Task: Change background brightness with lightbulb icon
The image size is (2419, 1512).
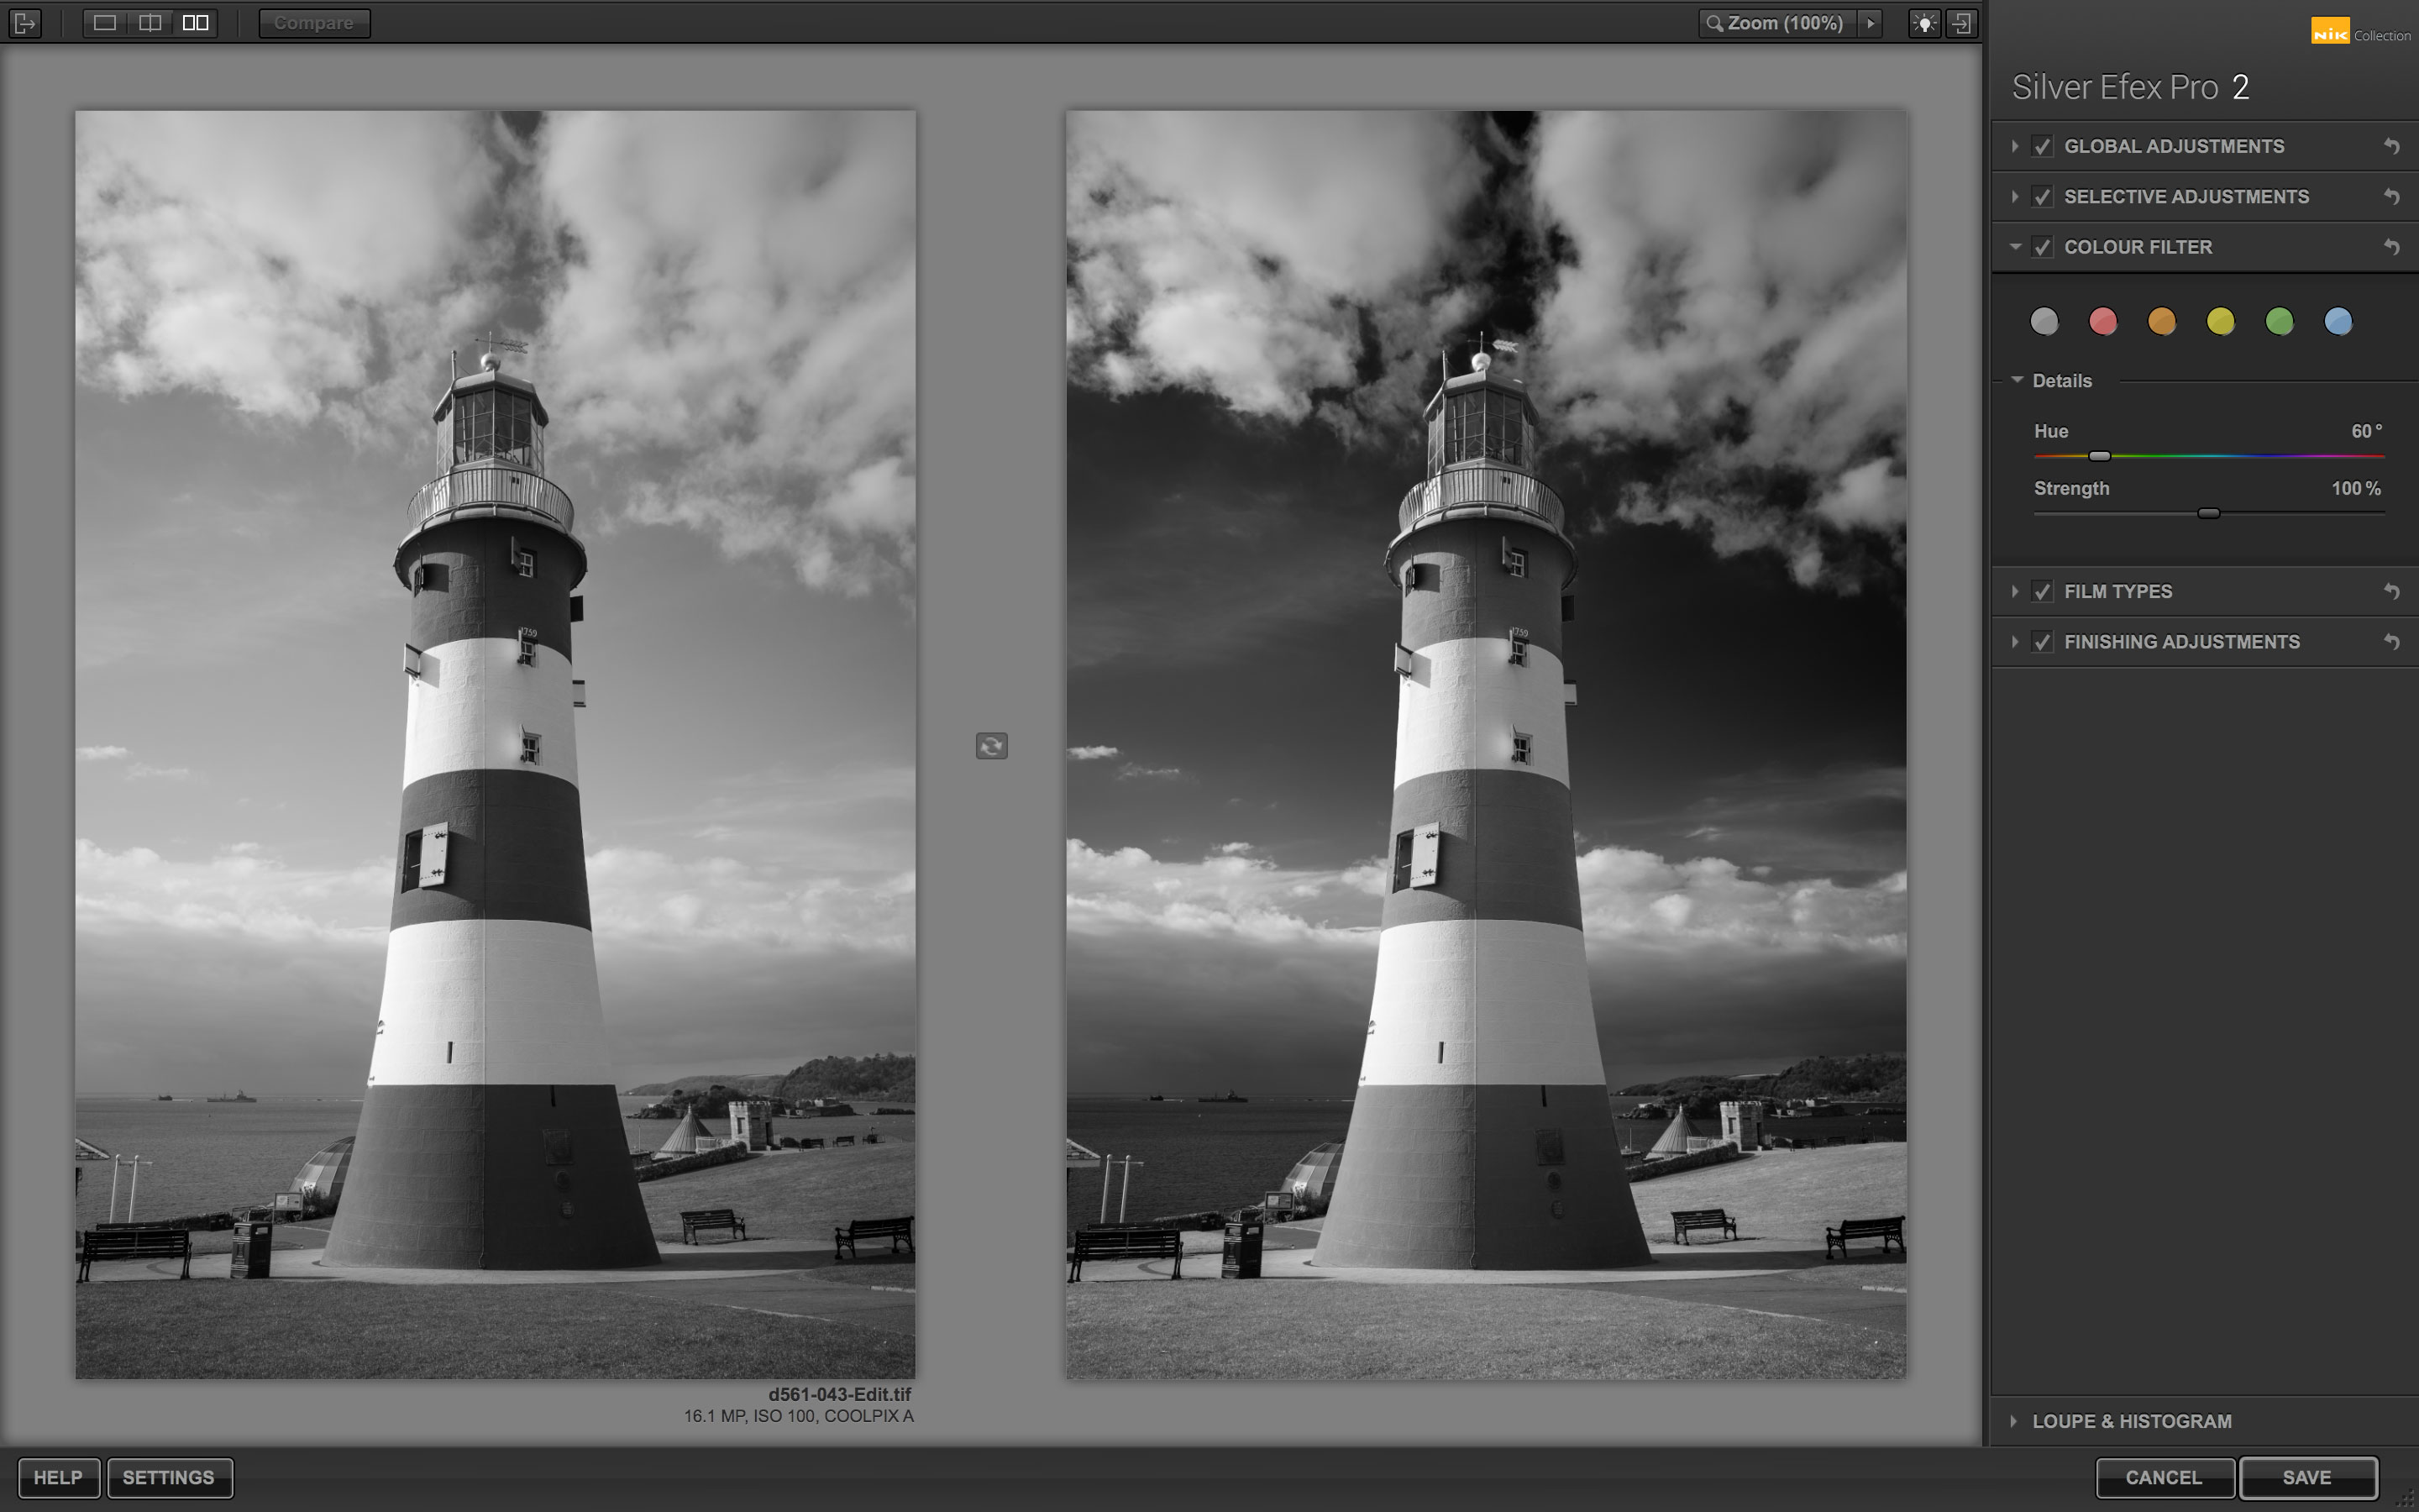Action: point(1924,23)
